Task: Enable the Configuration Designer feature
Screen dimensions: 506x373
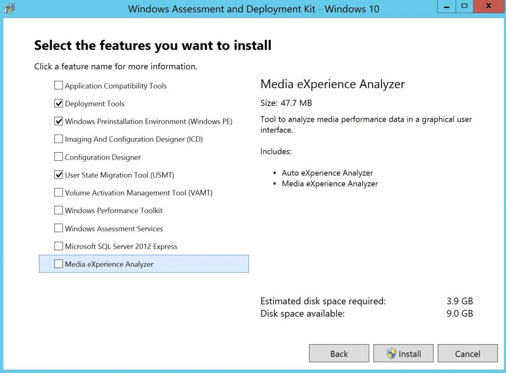Action: 58,157
